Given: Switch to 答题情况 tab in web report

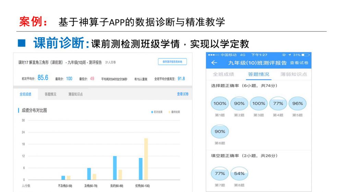Looking at the screenshot, I should click(x=50, y=94).
